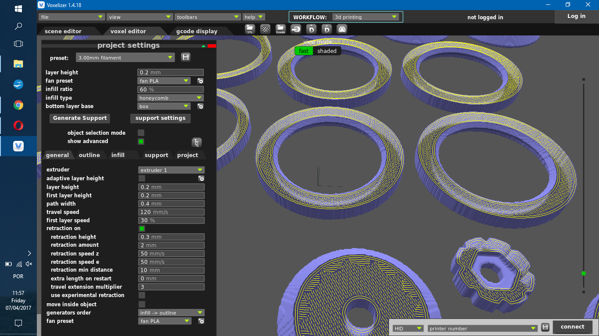Switch to the gcode display tab

coord(197,31)
